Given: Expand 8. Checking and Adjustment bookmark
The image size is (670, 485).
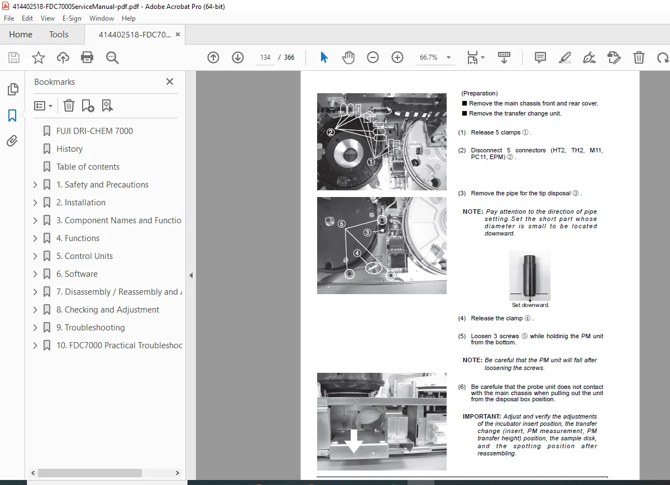Looking at the screenshot, I should point(35,310).
